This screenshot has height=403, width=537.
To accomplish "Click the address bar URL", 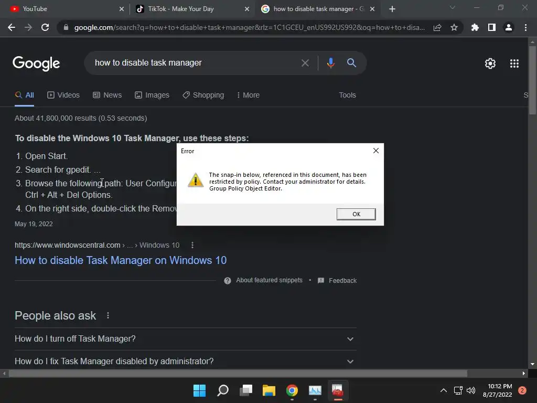I will pos(249,27).
